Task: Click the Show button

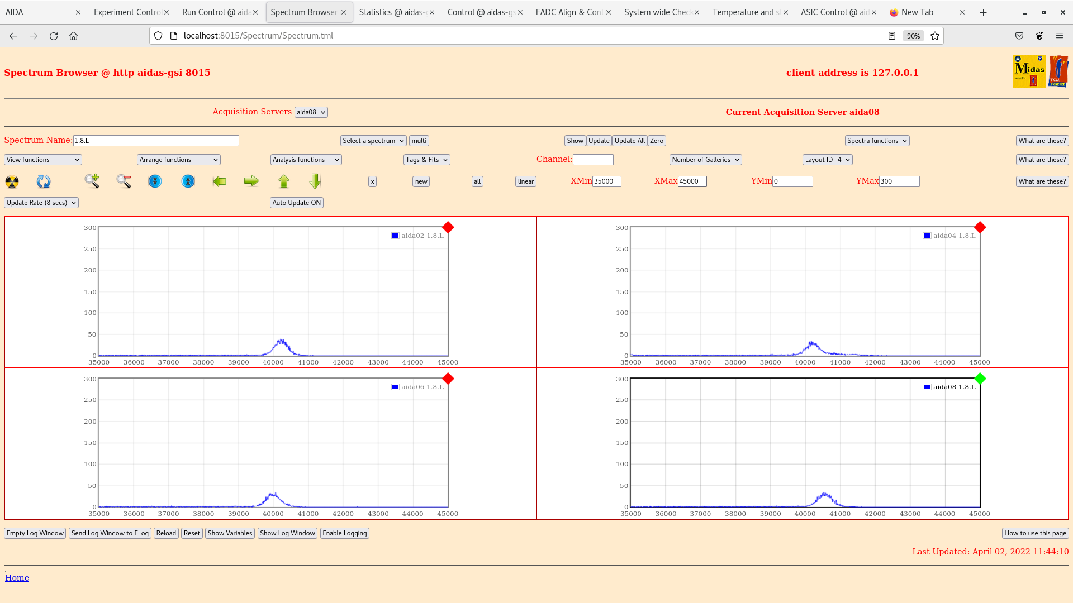Action: pos(575,141)
